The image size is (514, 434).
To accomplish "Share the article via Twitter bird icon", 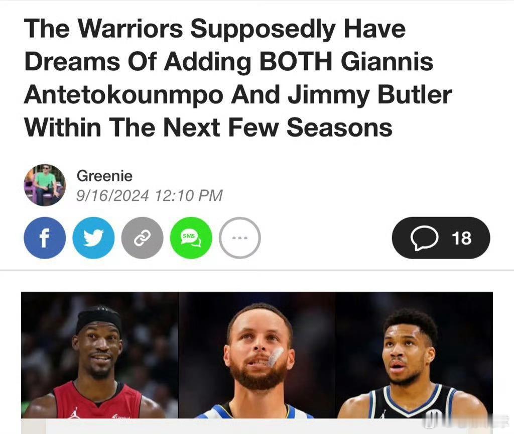I will coord(93,238).
